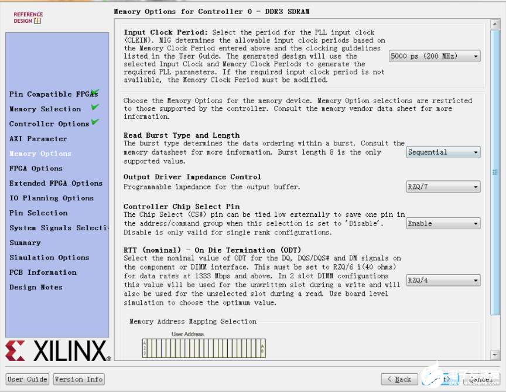Go to Pin Compatible FPGAs step
The height and width of the screenshot is (392, 506).
click(53, 94)
